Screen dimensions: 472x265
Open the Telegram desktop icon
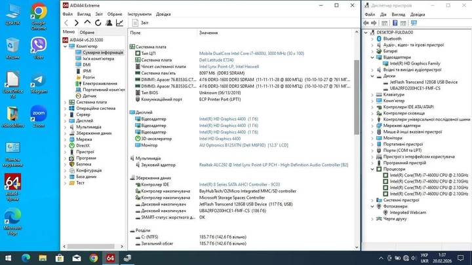click(x=39, y=82)
